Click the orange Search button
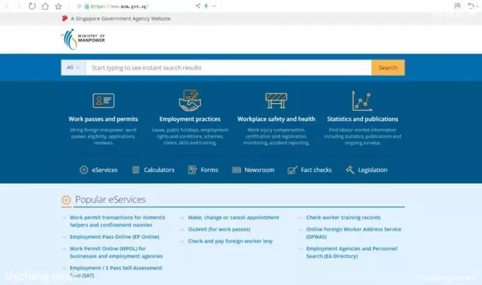The image size is (482, 285). 388,67
